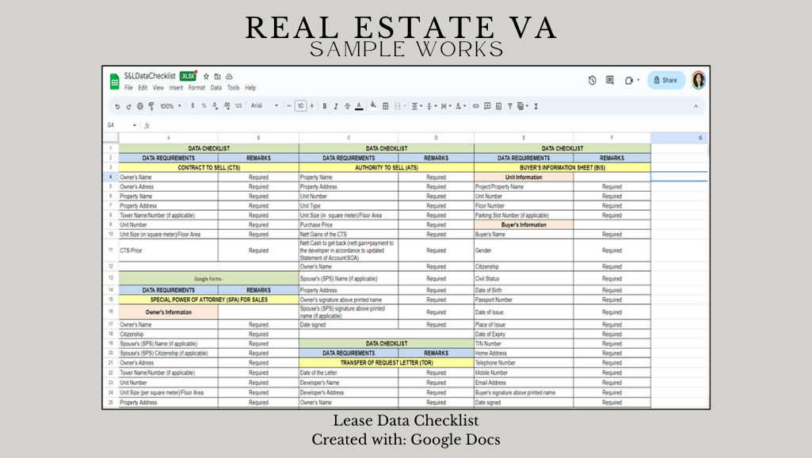Viewport: 812px width, 458px height.
Task: Decrease font size with minus button
Action: [289, 106]
